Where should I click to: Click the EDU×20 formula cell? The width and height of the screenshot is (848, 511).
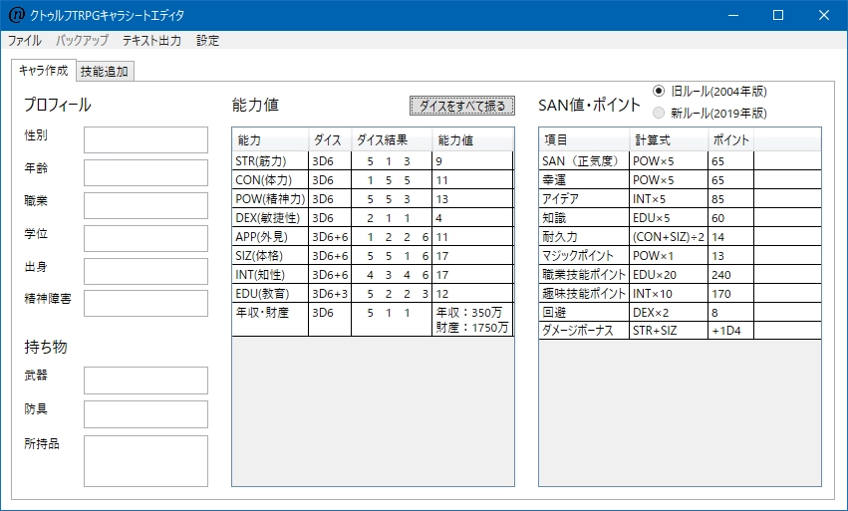pos(669,275)
